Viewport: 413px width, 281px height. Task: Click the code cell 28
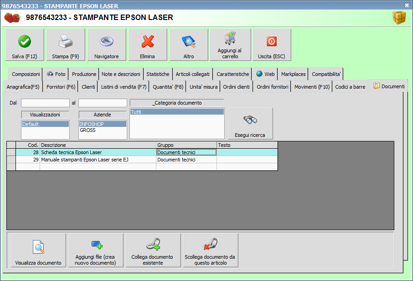coord(28,152)
